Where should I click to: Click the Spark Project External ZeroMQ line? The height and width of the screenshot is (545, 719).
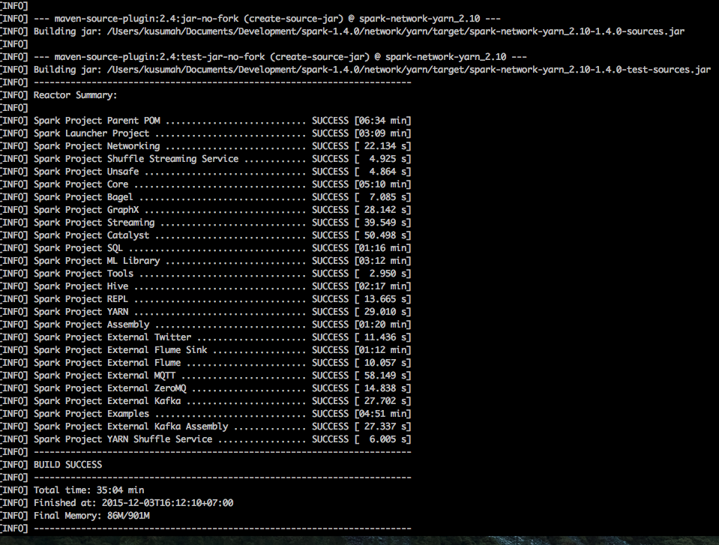pos(222,388)
